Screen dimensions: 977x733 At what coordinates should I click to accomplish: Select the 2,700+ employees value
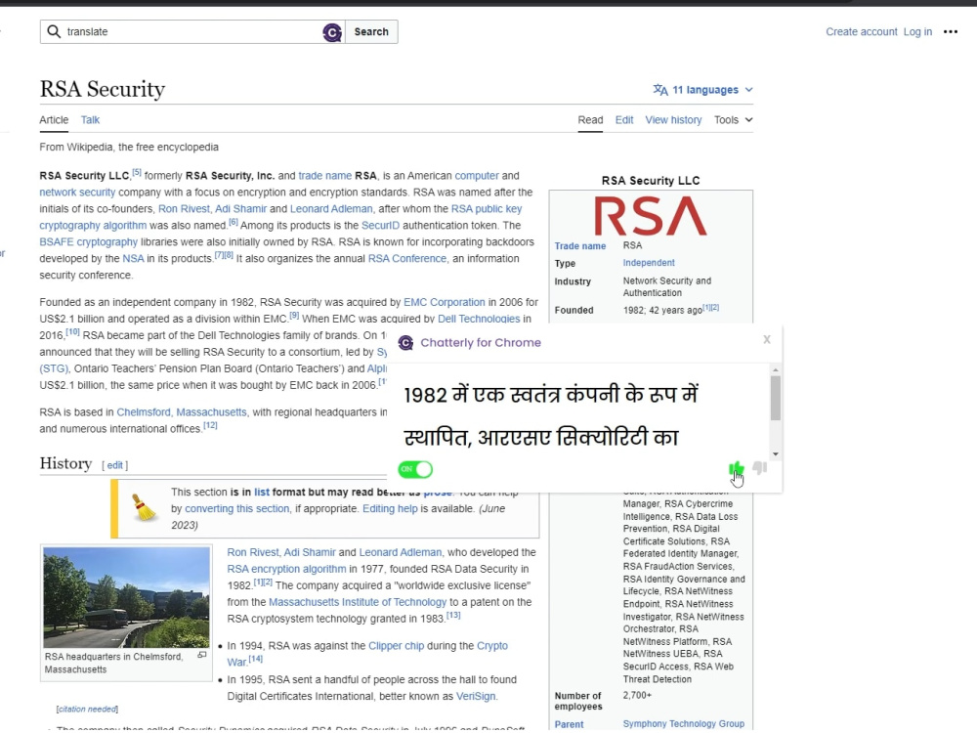pyautogui.click(x=637, y=695)
